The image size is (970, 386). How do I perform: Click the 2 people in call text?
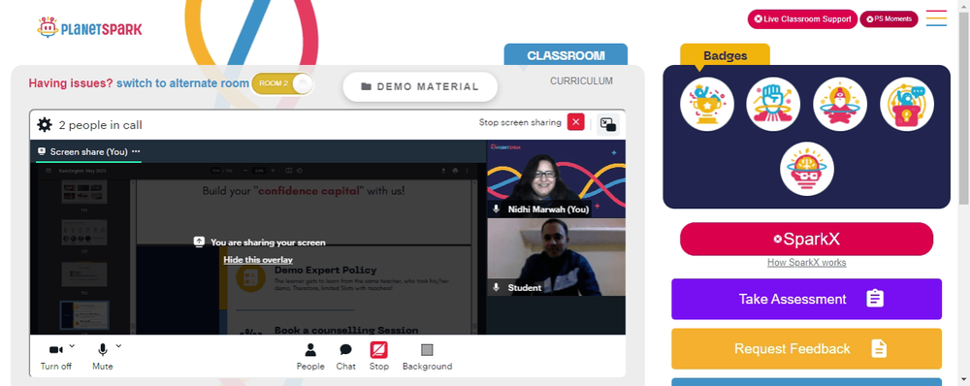100,125
